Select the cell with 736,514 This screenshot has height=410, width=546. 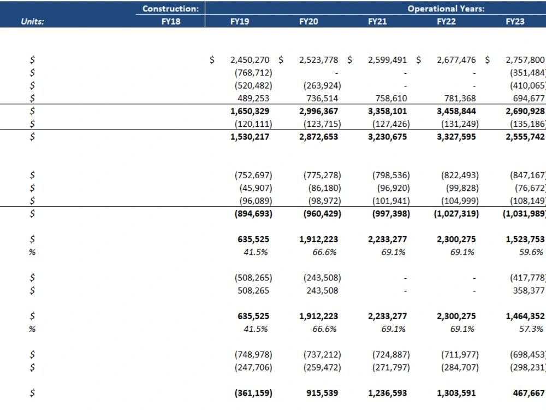coord(322,98)
